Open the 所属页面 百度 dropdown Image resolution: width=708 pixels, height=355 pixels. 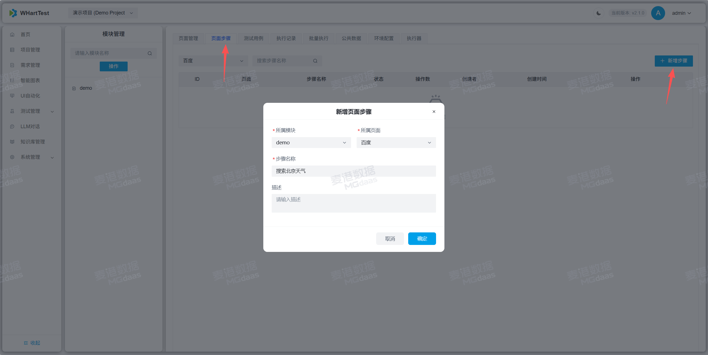point(396,142)
